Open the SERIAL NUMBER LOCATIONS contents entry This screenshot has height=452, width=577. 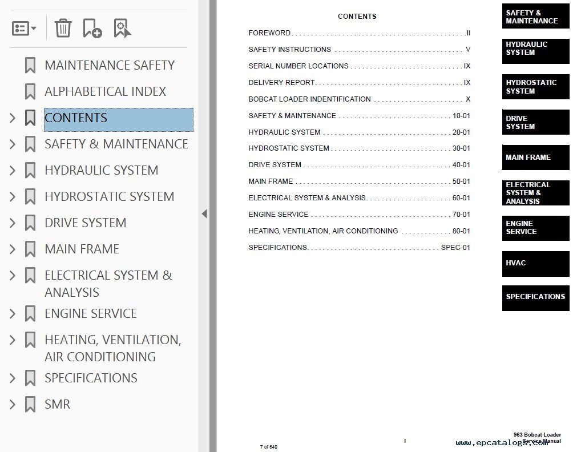(298, 66)
